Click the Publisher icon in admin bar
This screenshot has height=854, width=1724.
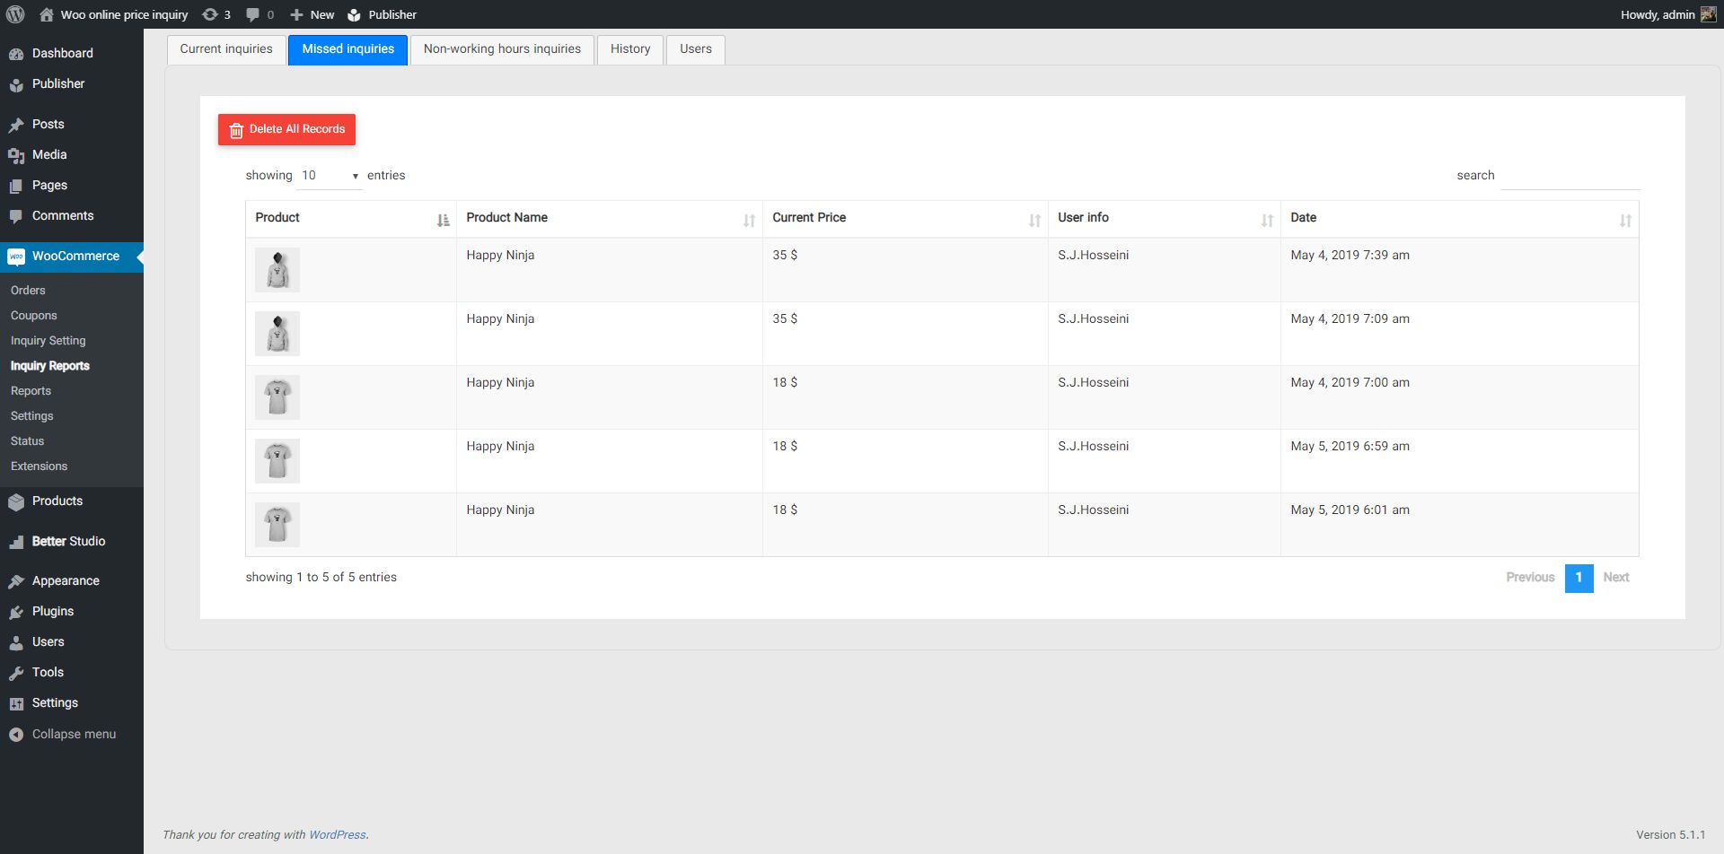(355, 14)
